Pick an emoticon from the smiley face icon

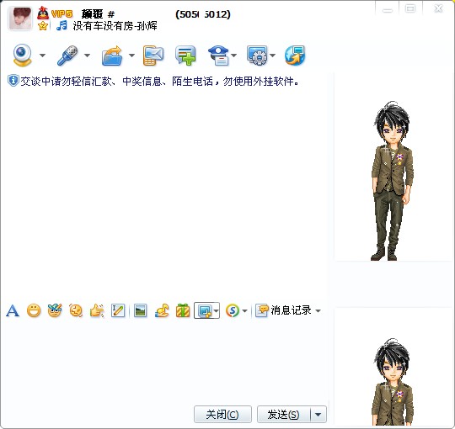34,311
